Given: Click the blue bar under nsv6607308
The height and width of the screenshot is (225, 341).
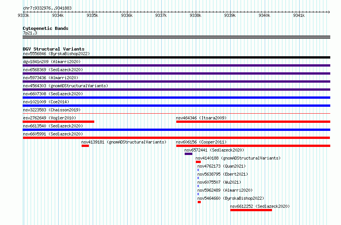Looking at the screenshot, I should (x=176, y=98).
